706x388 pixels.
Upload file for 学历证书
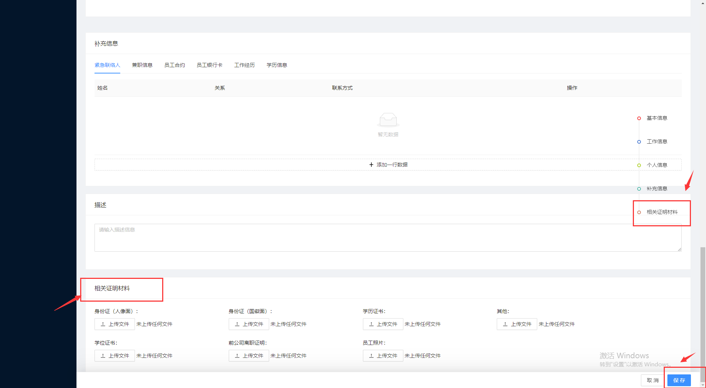pyautogui.click(x=383, y=324)
